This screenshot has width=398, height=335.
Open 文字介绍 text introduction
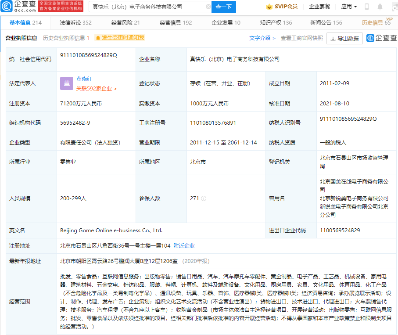coord(262,38)
